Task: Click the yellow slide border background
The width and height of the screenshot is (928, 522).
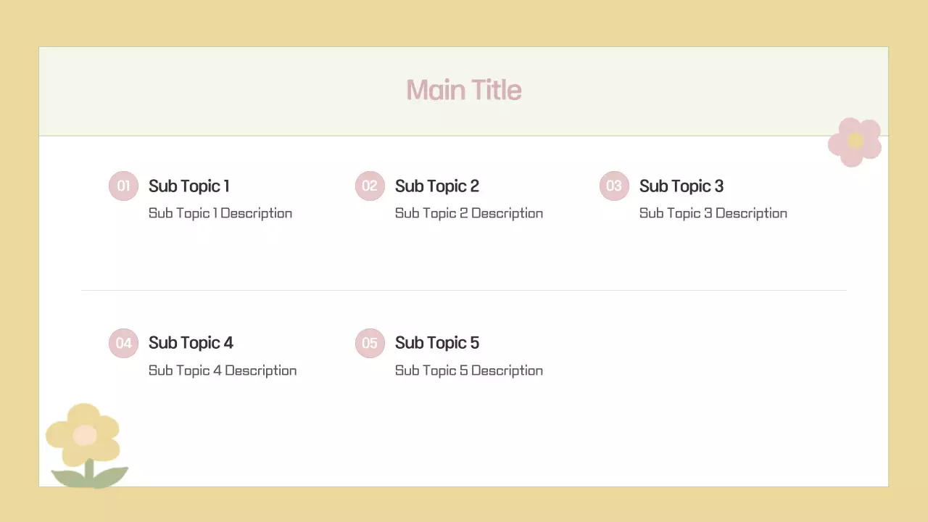Action: [464, 22]
